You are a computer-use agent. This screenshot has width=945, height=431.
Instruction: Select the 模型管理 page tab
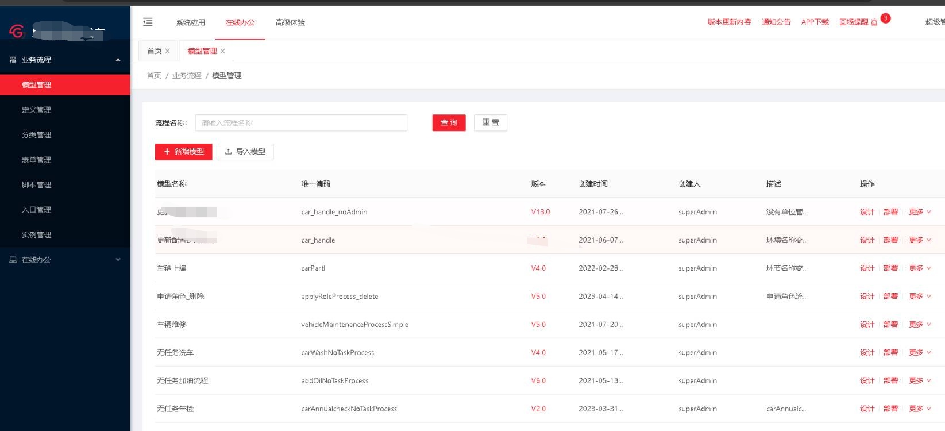(x=202, y=51)
